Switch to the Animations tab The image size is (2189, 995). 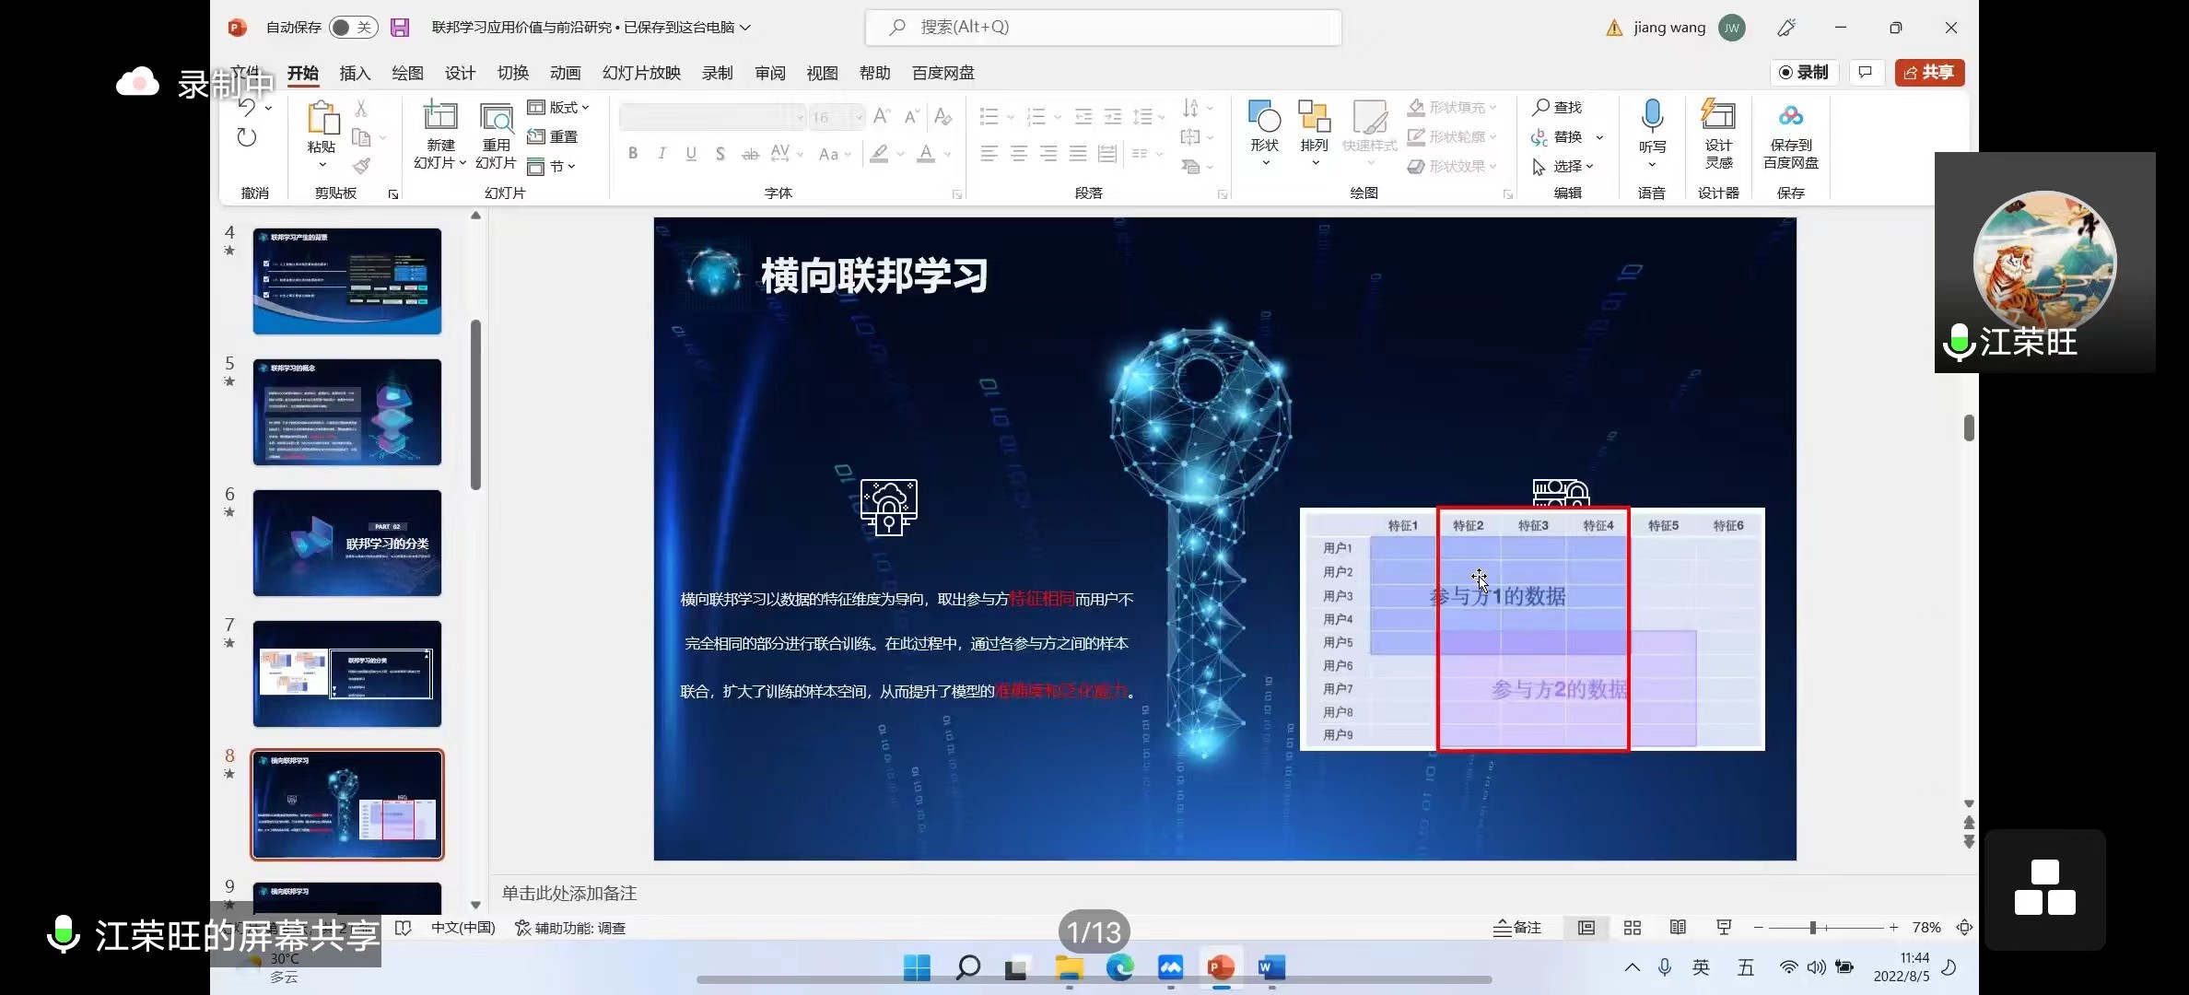coord(565,73)
